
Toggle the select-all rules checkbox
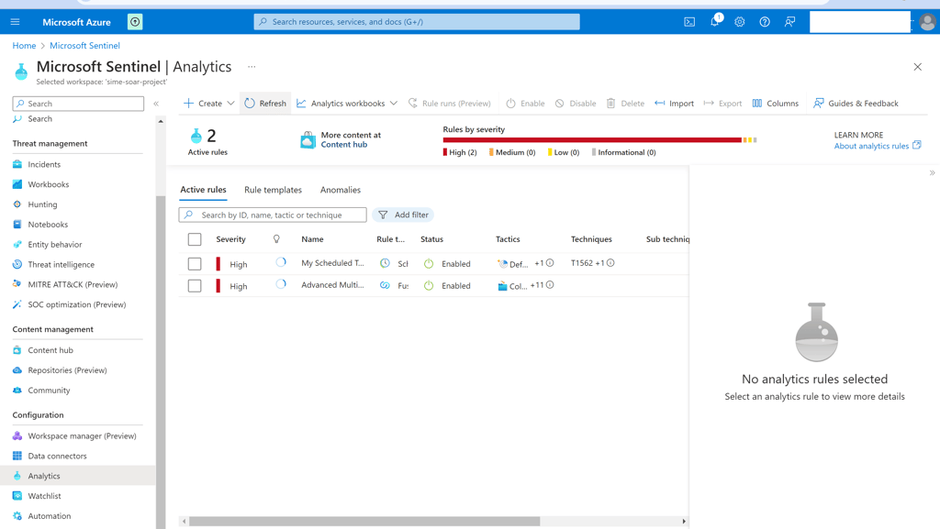click(x=195, y=239)
